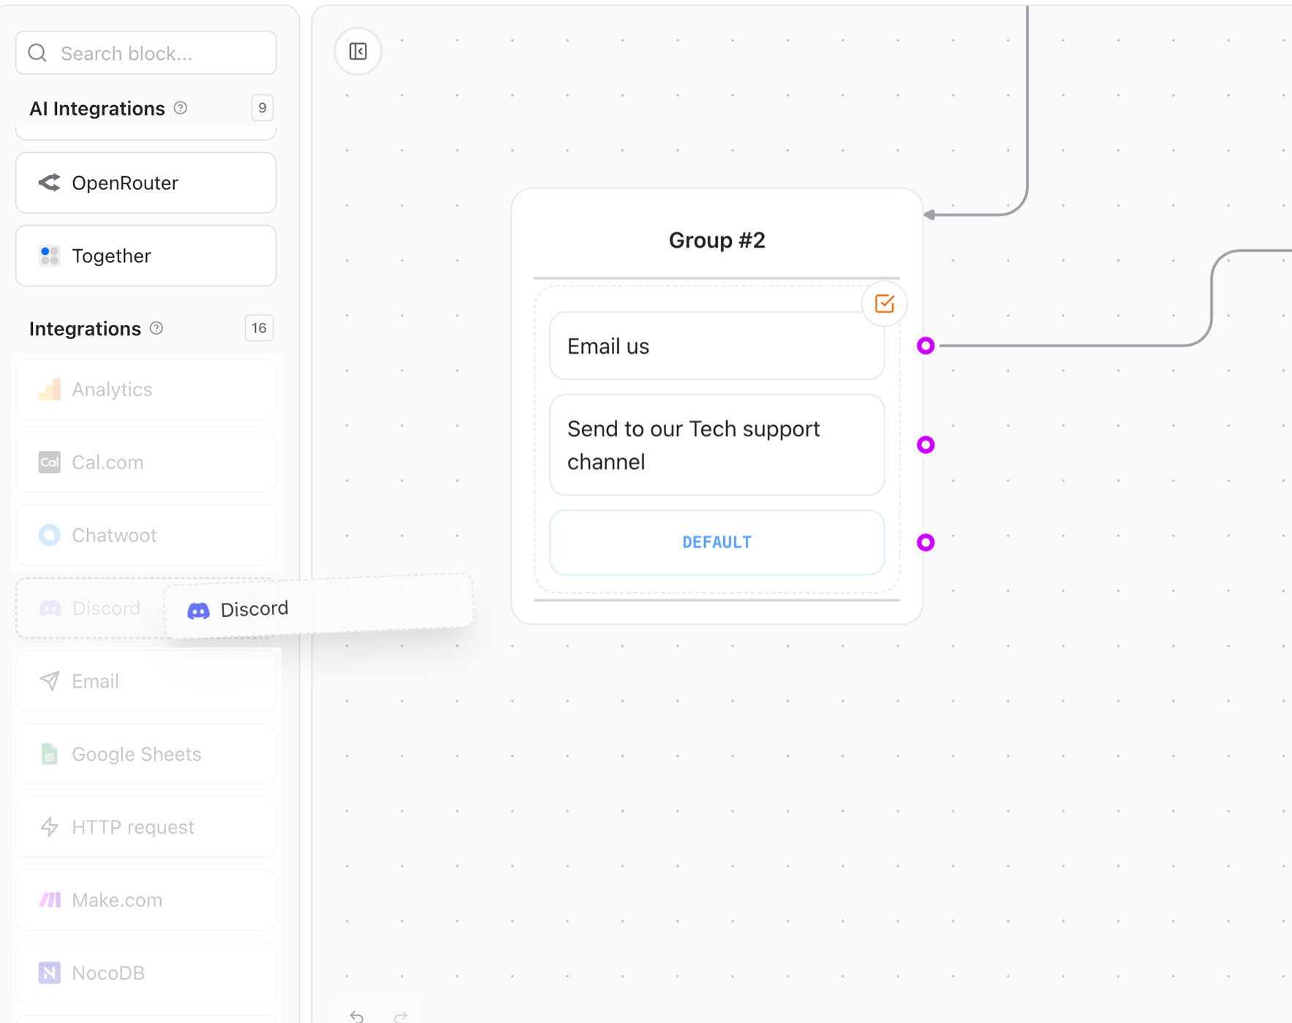Click the DEFAULT button in Group #2
This screenshot has height=1023, width=1292.
click(x=716, y=542)
